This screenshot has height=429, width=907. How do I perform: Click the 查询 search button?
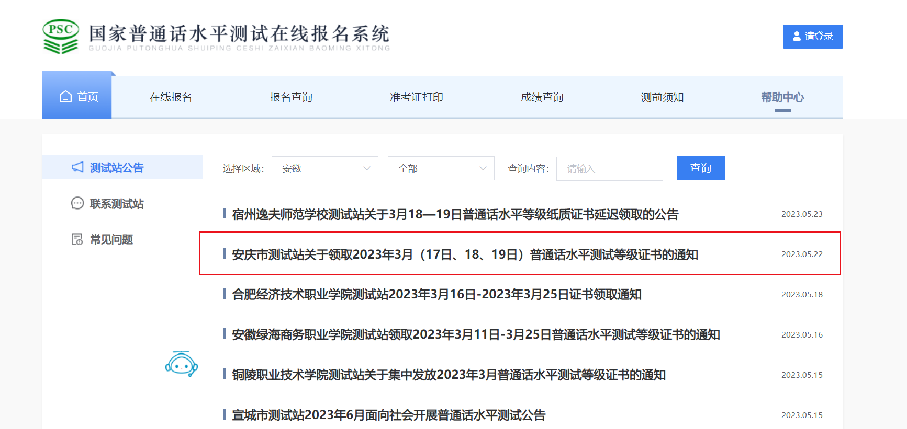pos(701,168)
